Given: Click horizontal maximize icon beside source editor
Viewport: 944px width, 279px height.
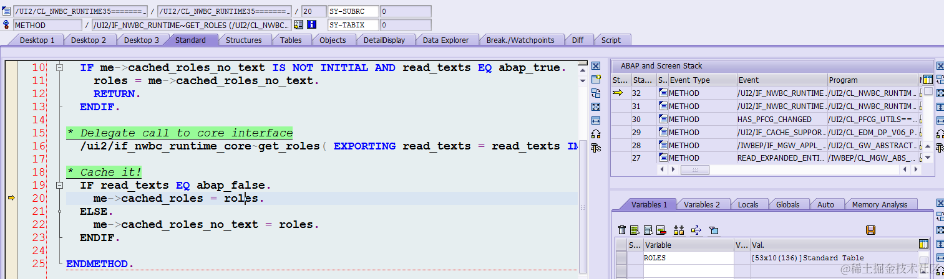Looking at the screenshot, I should click(x=596, y=120).
